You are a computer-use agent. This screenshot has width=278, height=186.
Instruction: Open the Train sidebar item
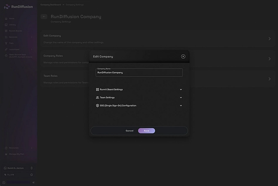click(x=9, y=43)
